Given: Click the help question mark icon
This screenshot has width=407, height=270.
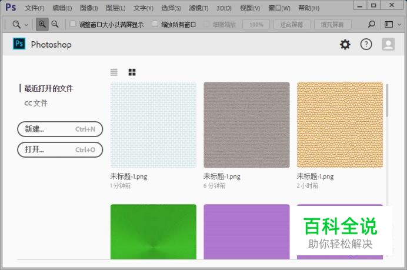Looking at the screenshot, I should pos(366,45).
